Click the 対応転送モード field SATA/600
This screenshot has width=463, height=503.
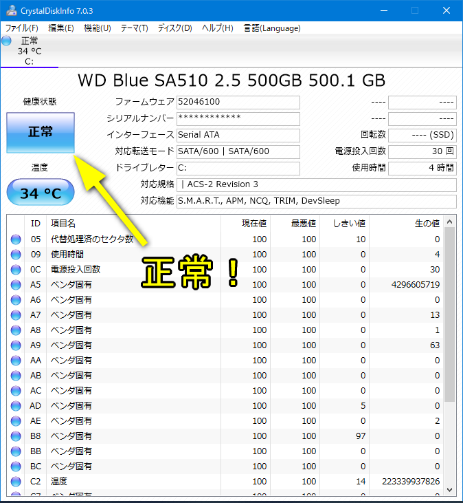click(x=238, y=152)
